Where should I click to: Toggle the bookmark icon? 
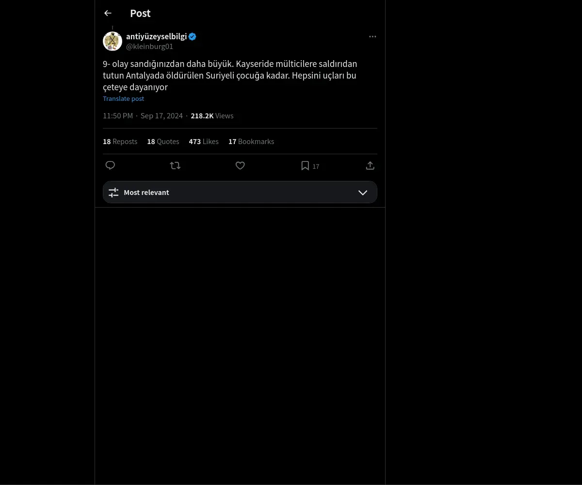[x=305, y=165]
